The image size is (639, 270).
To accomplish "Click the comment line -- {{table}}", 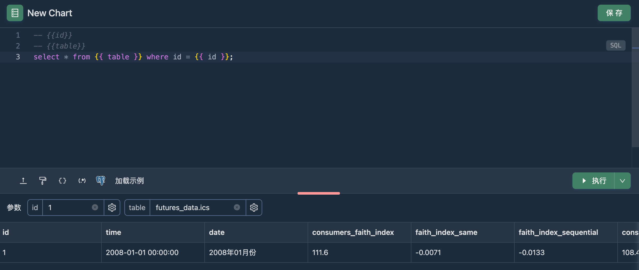I will pos(59,46).
